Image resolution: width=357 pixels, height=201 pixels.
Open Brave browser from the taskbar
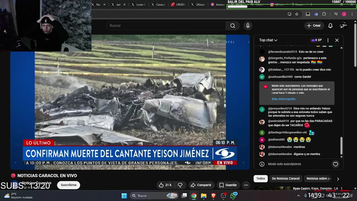pyautogui.click(x=213, y=196)
